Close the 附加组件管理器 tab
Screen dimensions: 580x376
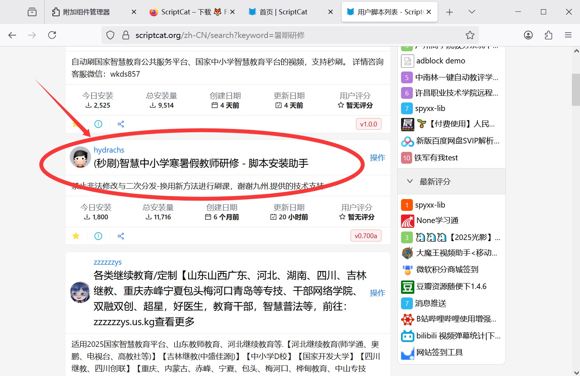pos(134,12)
